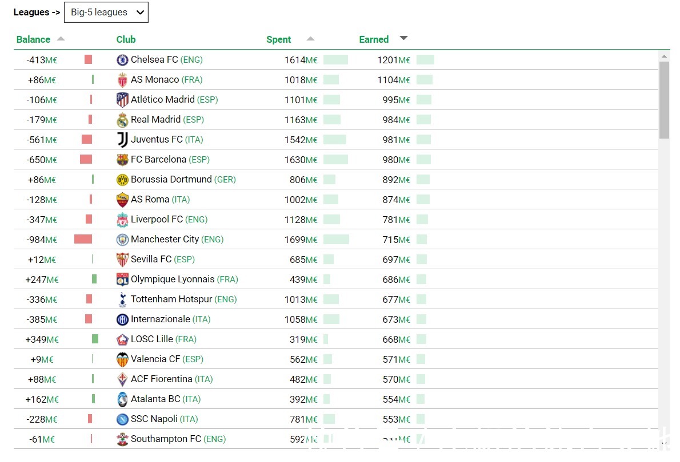Open Borussia Dortmund (GER) club link

(183, 179)
